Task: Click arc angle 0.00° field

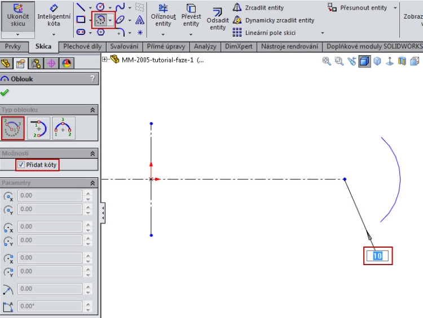Action: tap(50, 306)
